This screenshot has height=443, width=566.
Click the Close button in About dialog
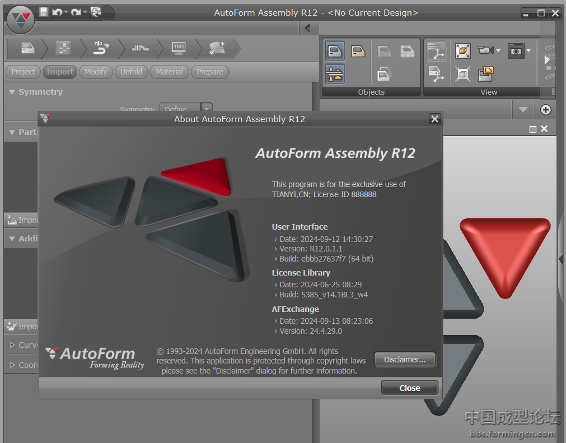[x=410, y=388]
